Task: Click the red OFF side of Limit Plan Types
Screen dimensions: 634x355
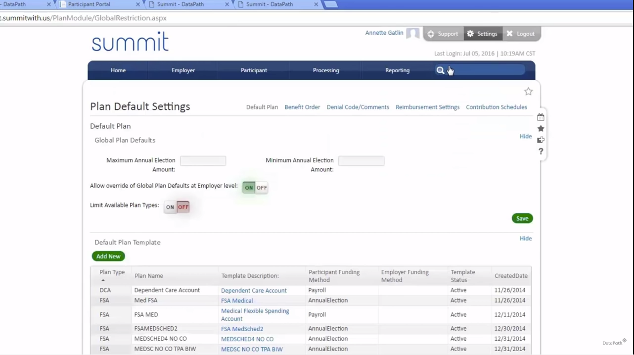Action: click(x=183, y=207)
